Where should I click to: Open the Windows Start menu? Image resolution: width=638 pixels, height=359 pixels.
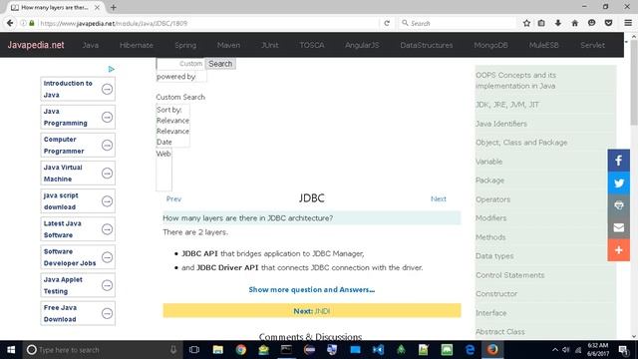coord(11,350)
